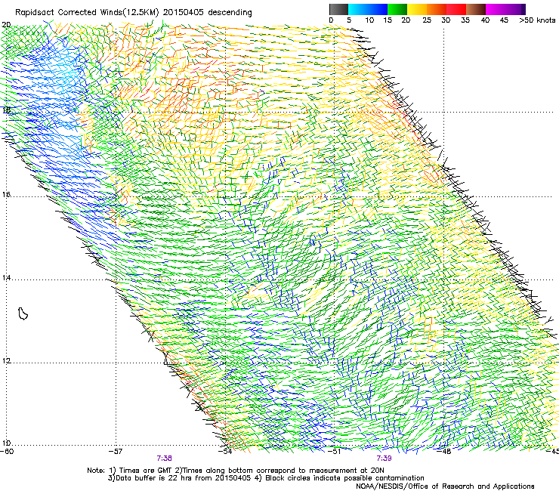Click the NOAA/NESDIS Office of Research credit
Screen dimensions: 559x491
pos(445,486)
